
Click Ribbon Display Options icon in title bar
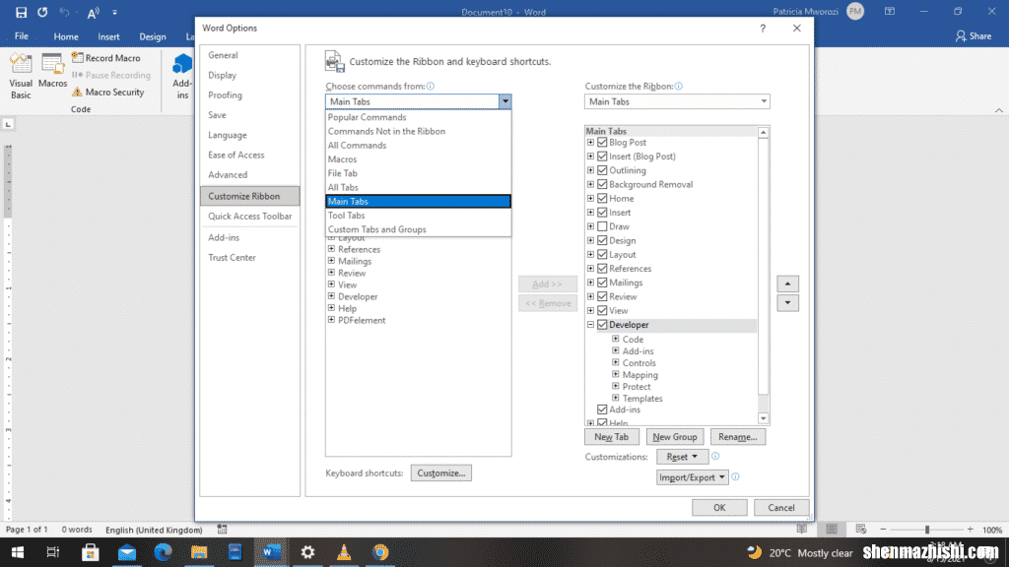tap(890, 12)
